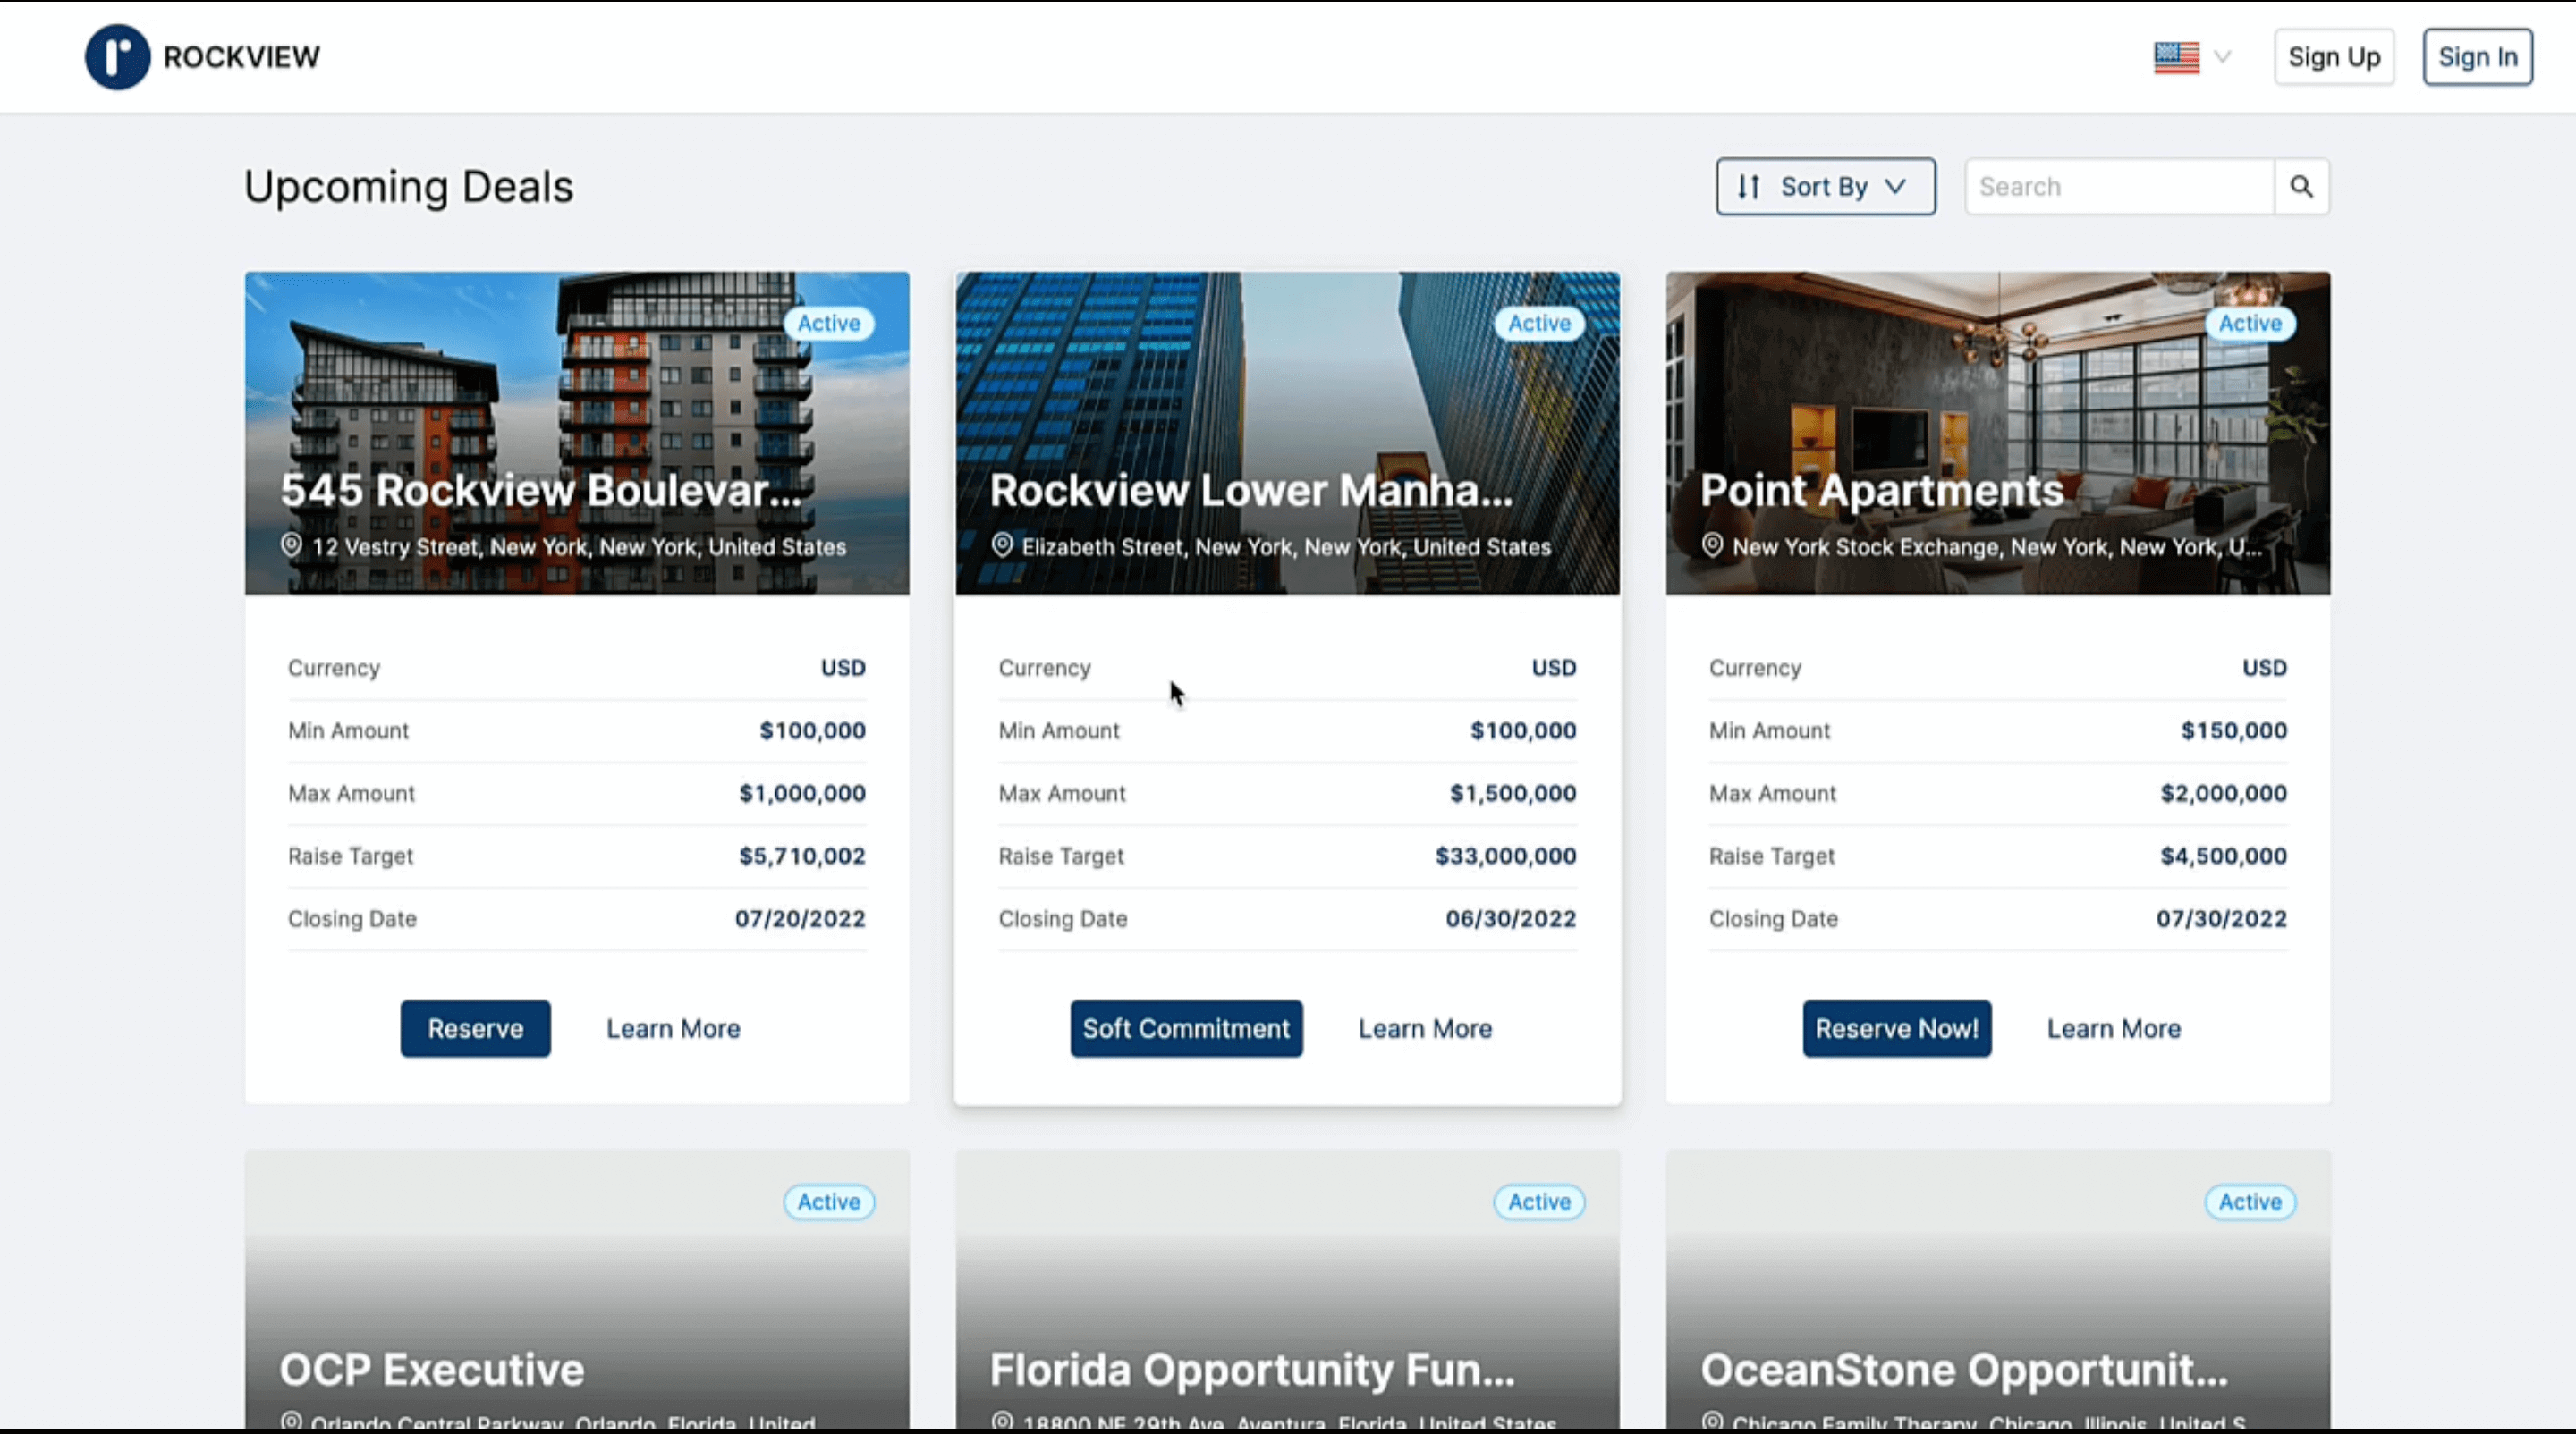Click the search magnifier icon
This screenshot has width=2576, height=1434.
point(2303,186)
